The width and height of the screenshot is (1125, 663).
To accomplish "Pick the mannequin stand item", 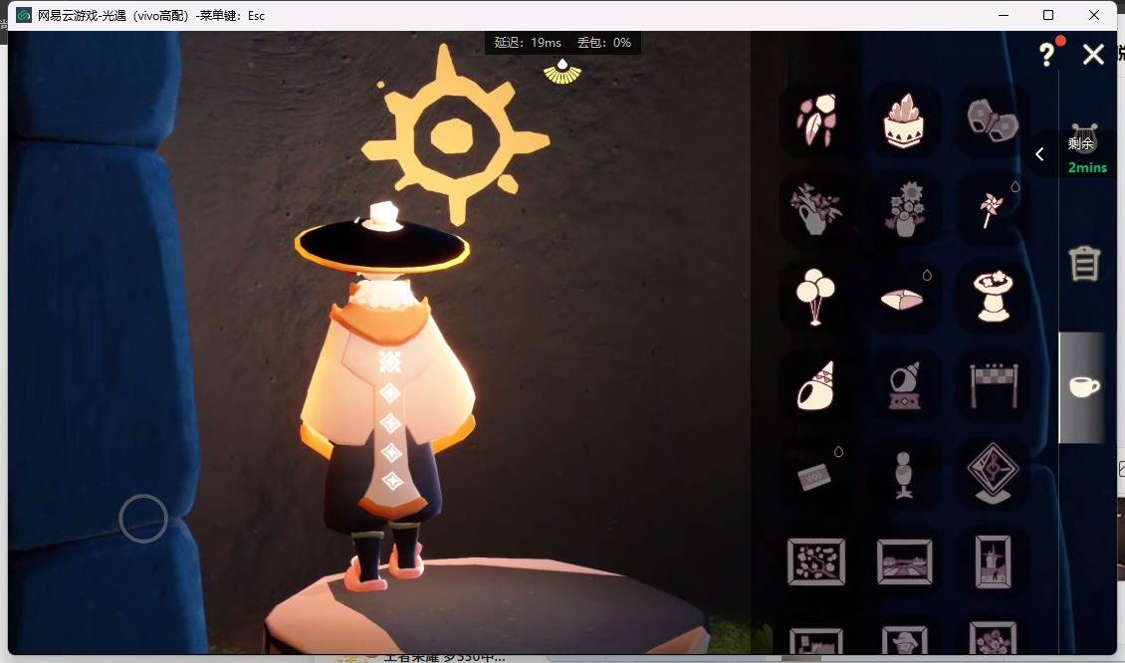I will 904,474.
